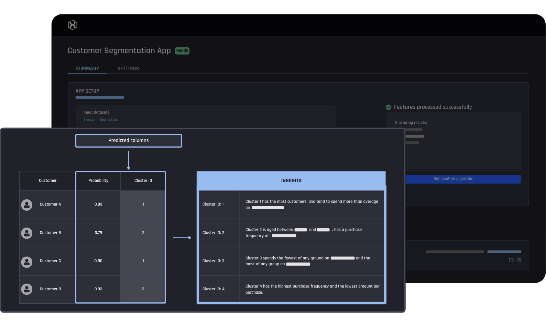Click the INSIGHTS panel header

291,181
